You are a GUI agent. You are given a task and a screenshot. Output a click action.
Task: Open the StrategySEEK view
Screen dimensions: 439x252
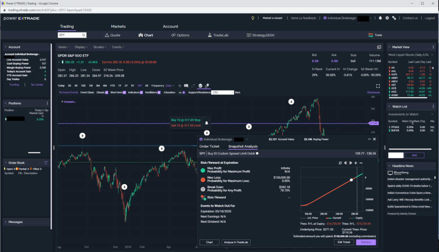pos(261,35)
